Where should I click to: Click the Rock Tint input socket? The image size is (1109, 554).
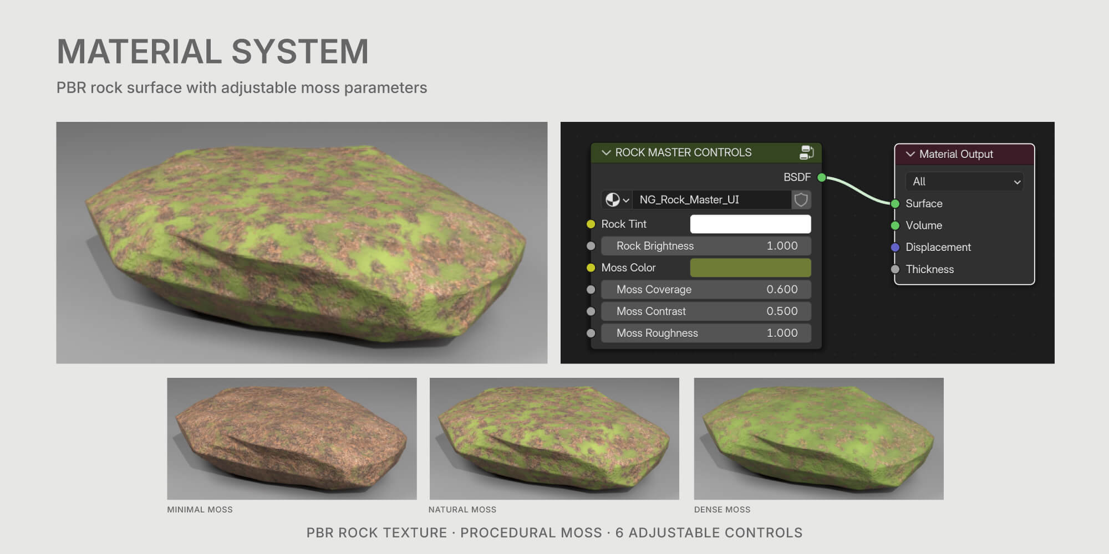click(591, 224)
